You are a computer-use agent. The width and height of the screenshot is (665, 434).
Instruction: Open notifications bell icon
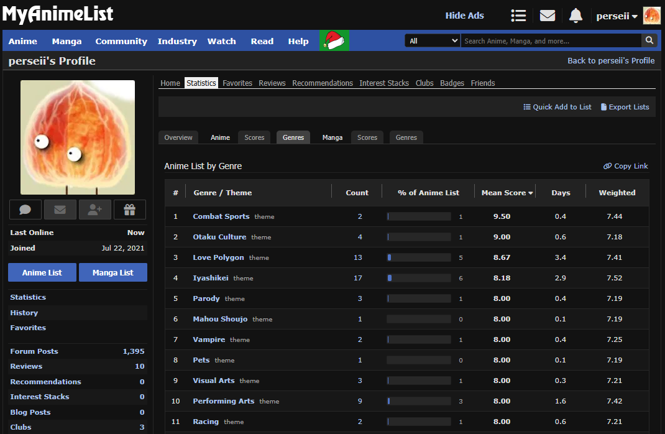[576, 16]
